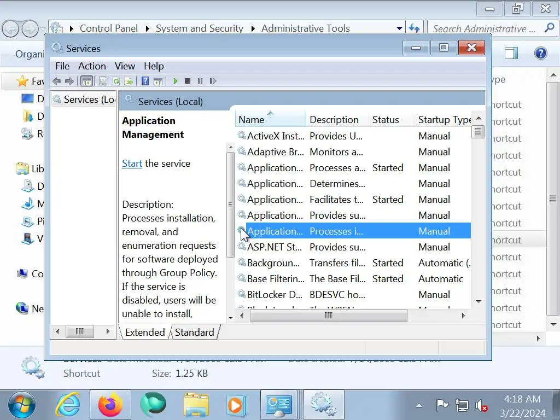Select the Base Filterin... service row
Screen dimensions: 560x420
click(x=354, y=278)
